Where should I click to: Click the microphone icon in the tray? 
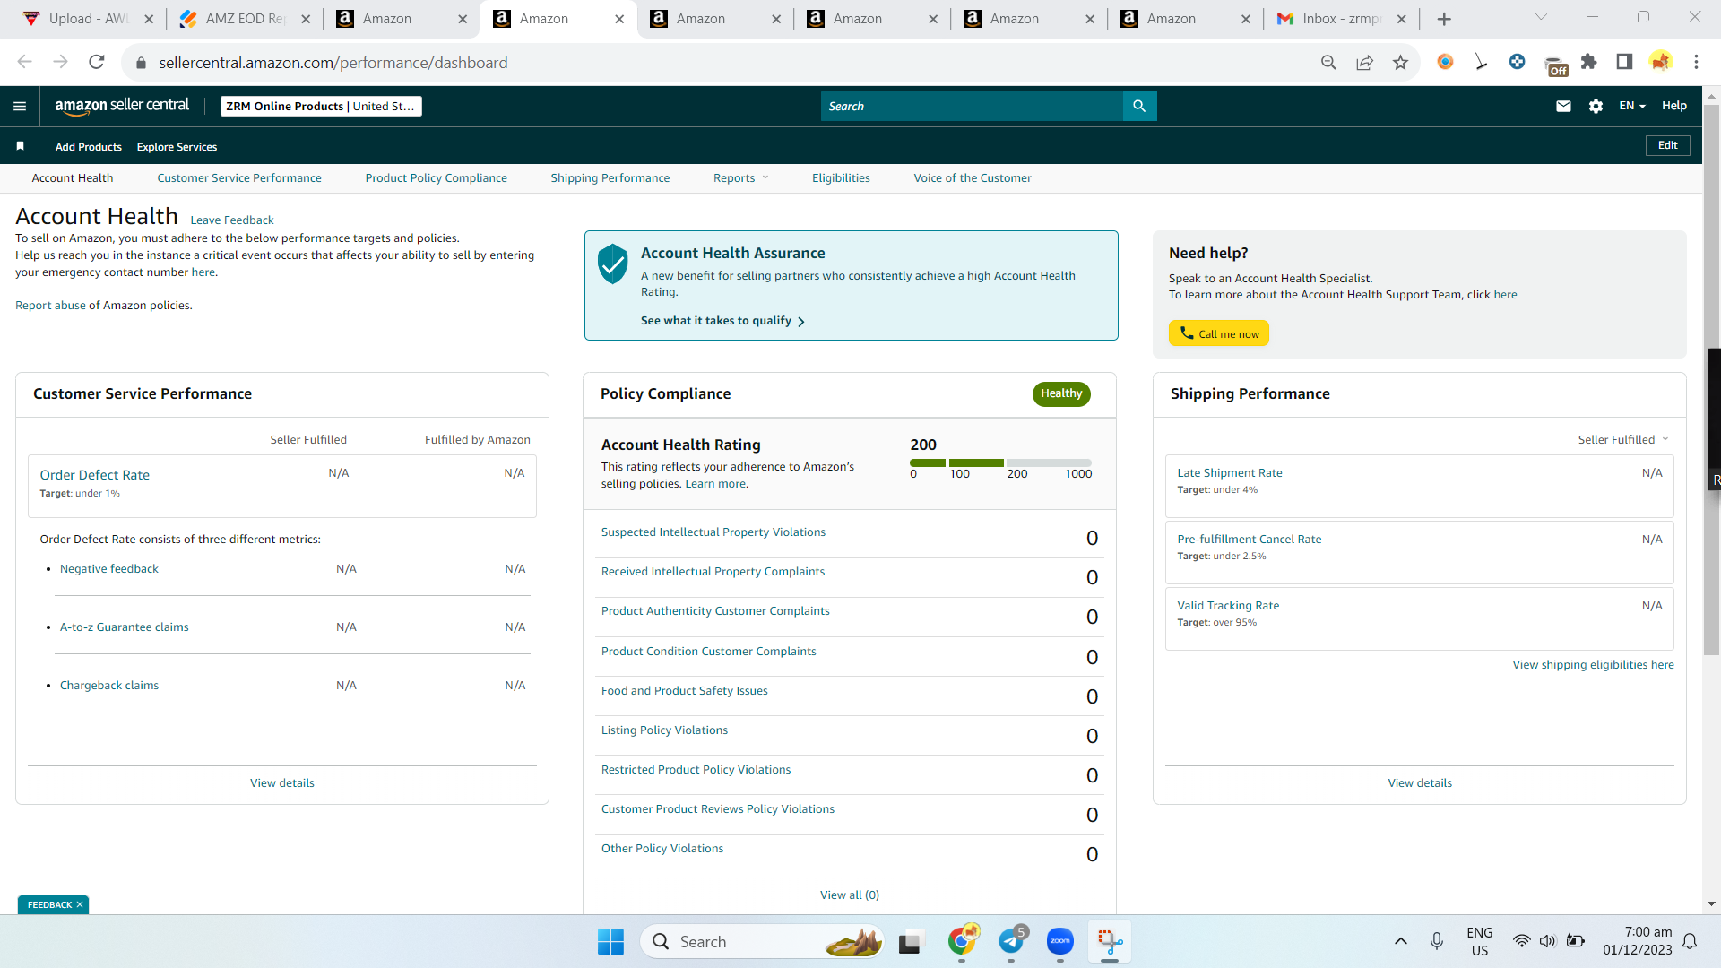tap(1437, 941)
